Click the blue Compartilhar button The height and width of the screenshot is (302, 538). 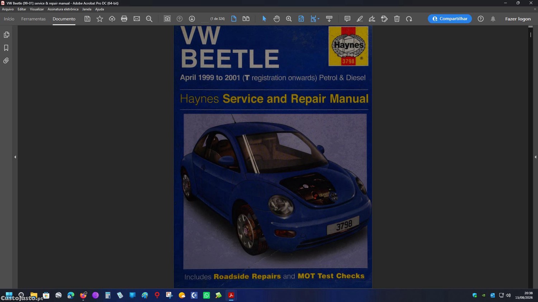pos(450,19)
